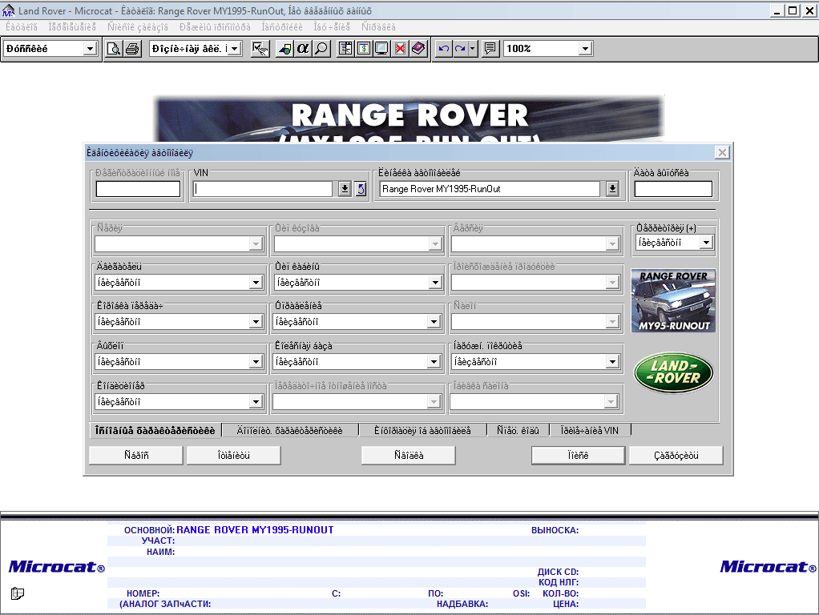
Task: Click the red X toolbar icon
Action: pos(400,49)
